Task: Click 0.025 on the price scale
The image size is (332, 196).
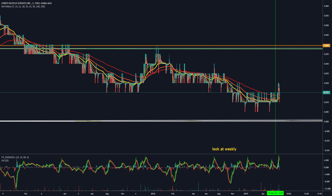Action: [326, 73]
